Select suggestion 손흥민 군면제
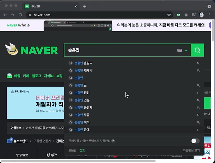This screenshot has height=163, width=215. 134,108
